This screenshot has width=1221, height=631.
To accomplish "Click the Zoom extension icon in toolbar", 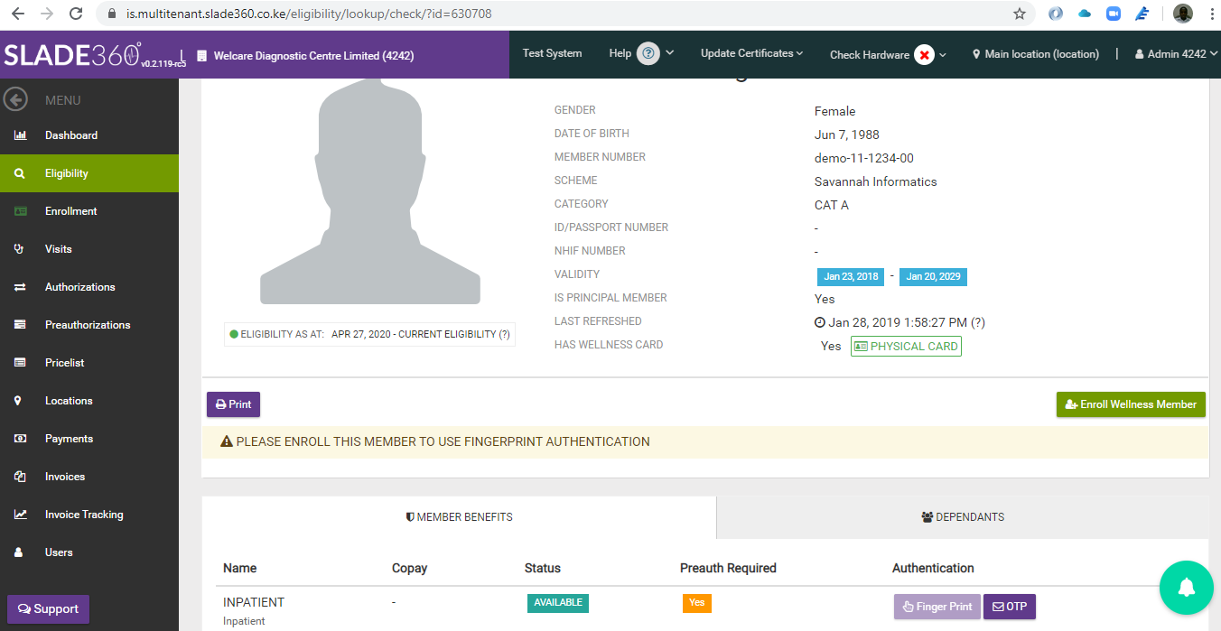I will point(1114,14).
